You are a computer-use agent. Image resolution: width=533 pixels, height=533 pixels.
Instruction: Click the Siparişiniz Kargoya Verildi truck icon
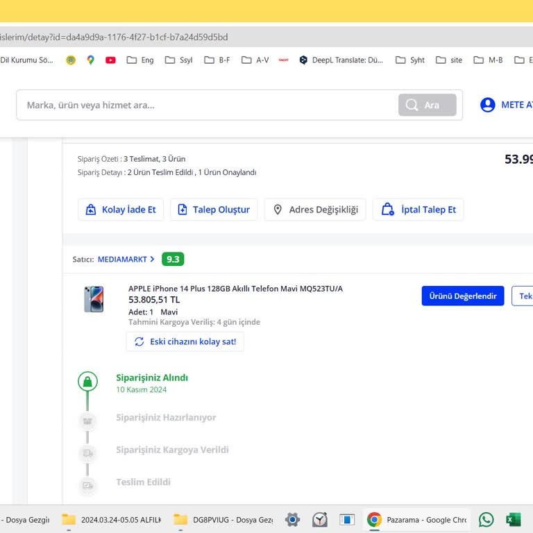coord(87,453)
